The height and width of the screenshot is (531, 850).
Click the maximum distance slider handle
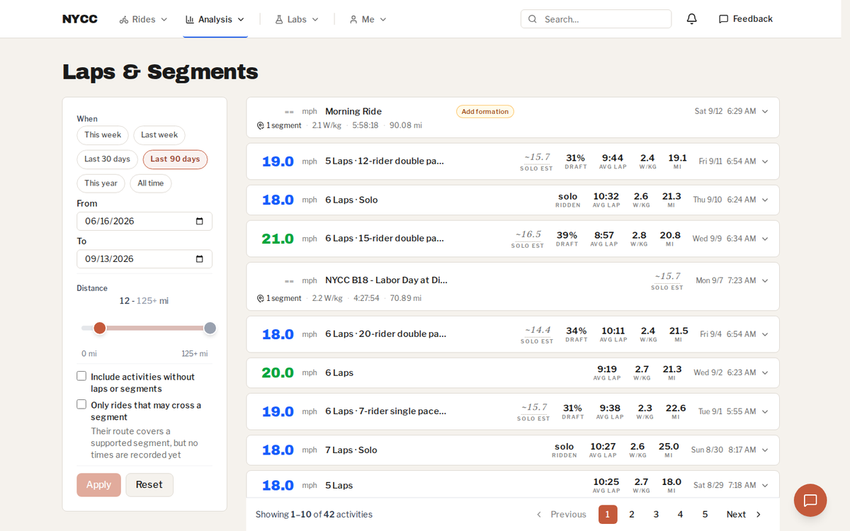pos(210,328)
